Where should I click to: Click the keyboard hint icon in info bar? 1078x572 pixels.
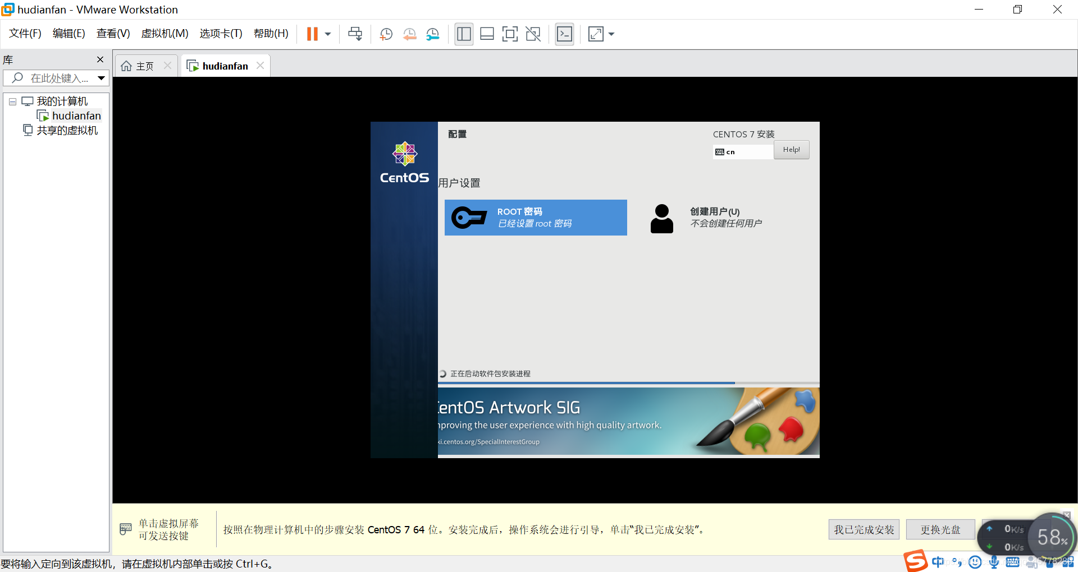(x=126, y=529)
